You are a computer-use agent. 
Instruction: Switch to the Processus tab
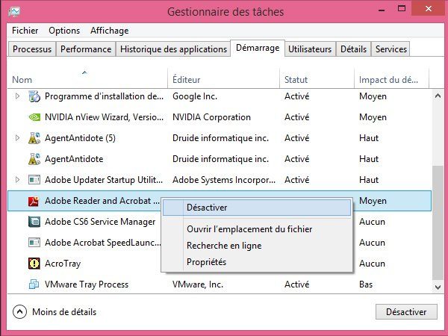pyautogui.click(x=32, y=49)
